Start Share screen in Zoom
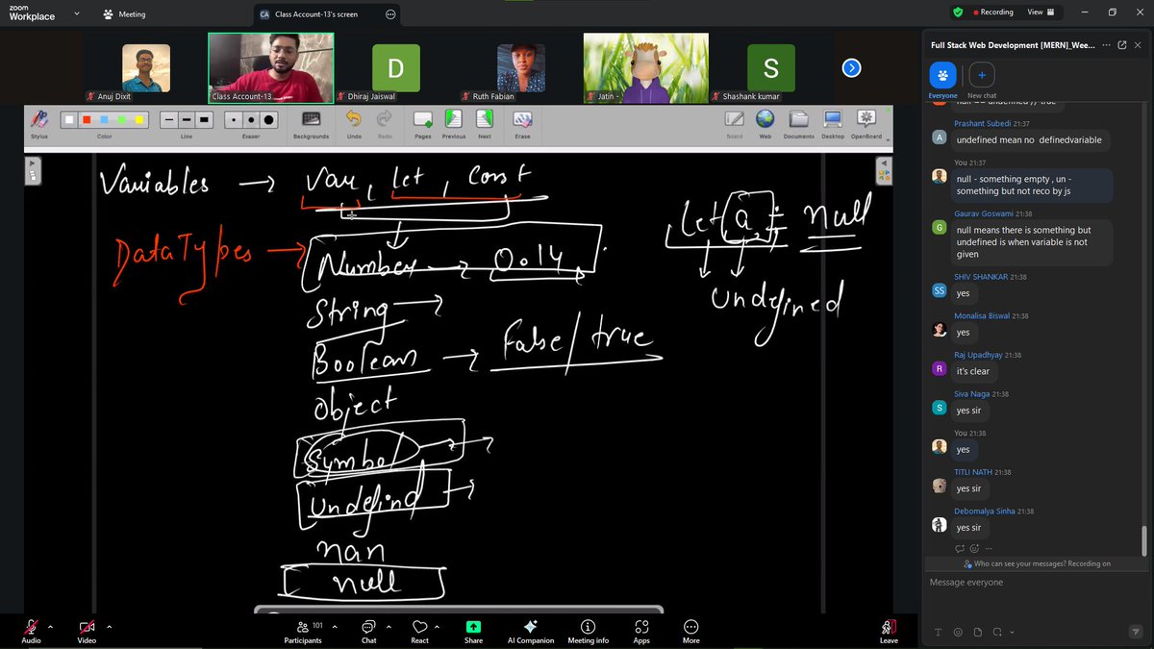 click(473, 631)
